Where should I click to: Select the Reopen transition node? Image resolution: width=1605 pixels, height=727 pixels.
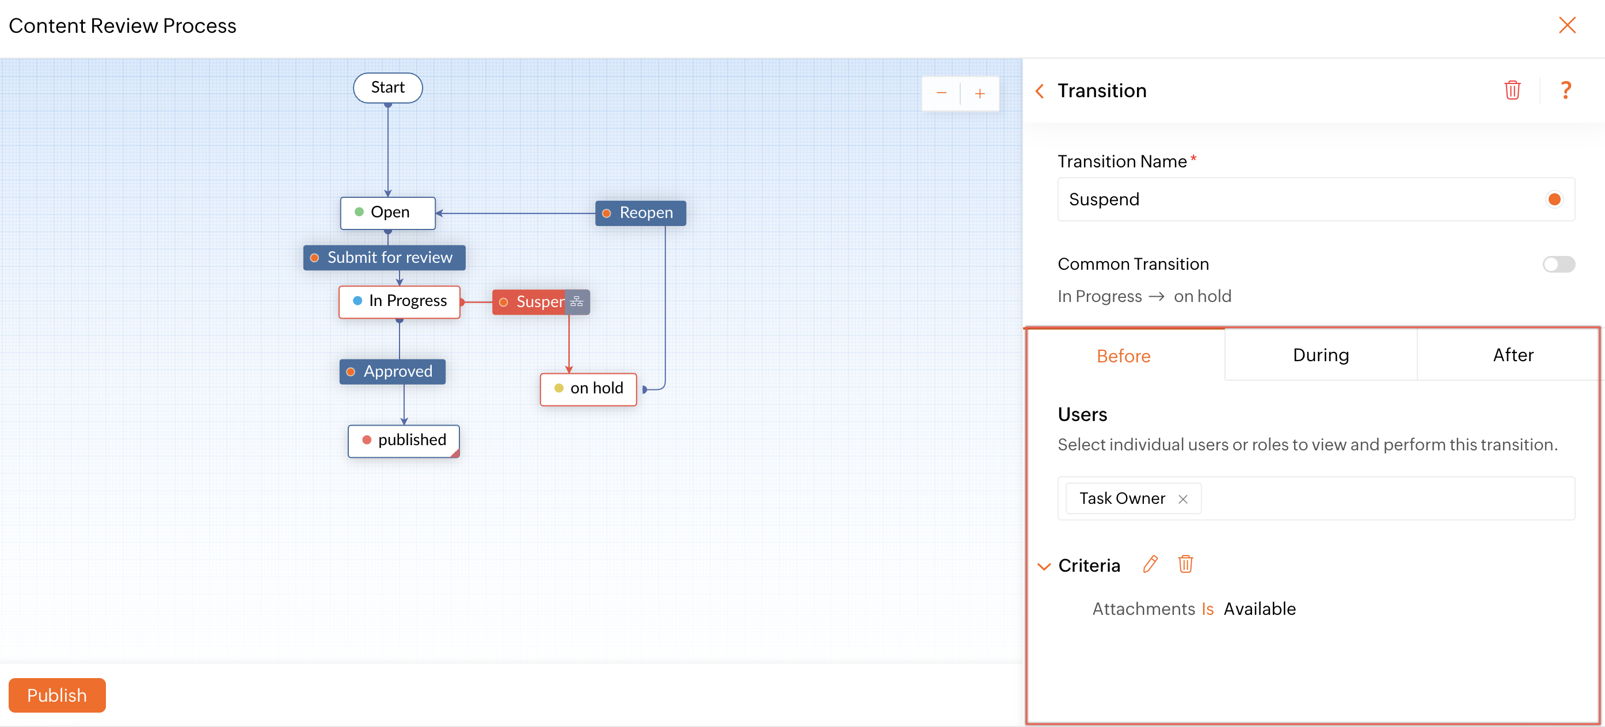pyautogui.click(x=640, y=213)
